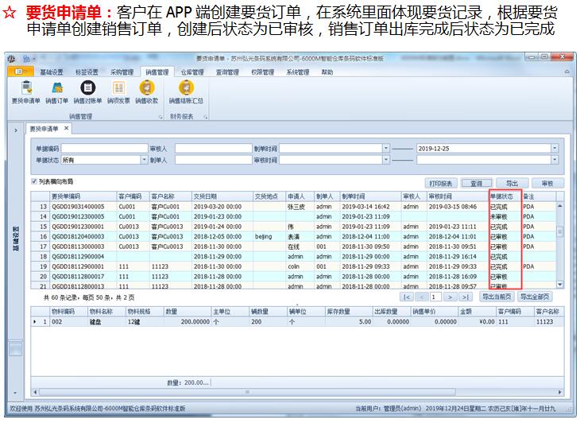Go to next page of records
The image size is (580, 431).
click(x=450, y=297)
